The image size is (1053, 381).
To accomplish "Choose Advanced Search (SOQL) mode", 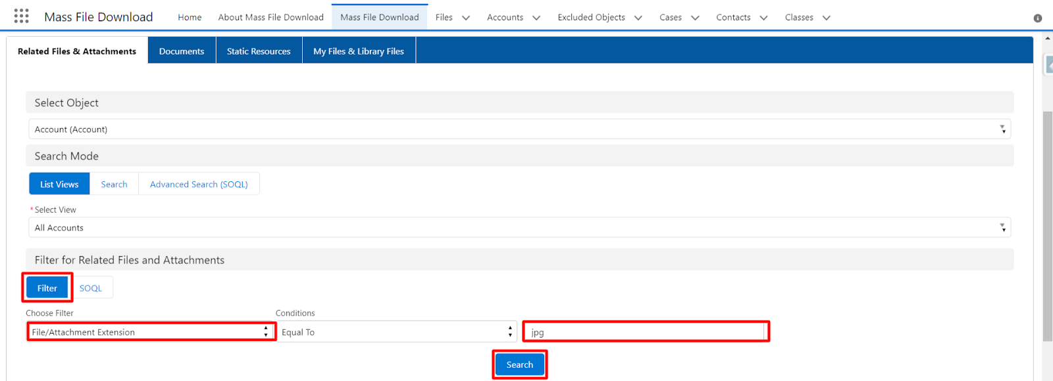I will (199, 184).
